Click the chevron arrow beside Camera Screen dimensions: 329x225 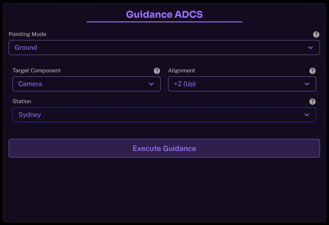coord(151,84)
